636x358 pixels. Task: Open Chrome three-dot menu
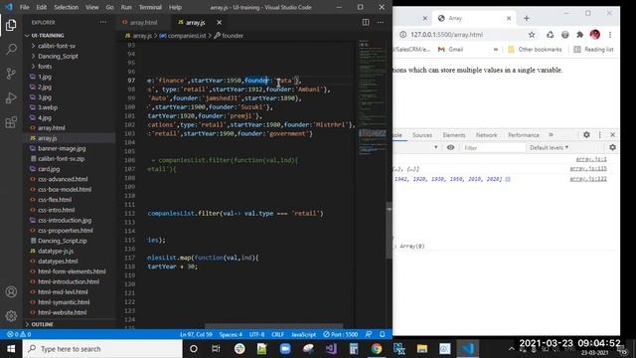[610, 35]
